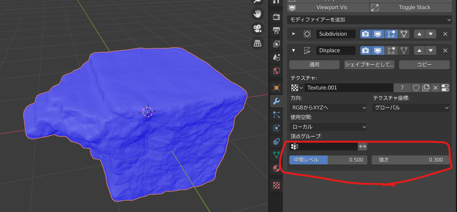Show Texture.001 in texture tab
Screen dimensions: 457x212
(445, 88)
